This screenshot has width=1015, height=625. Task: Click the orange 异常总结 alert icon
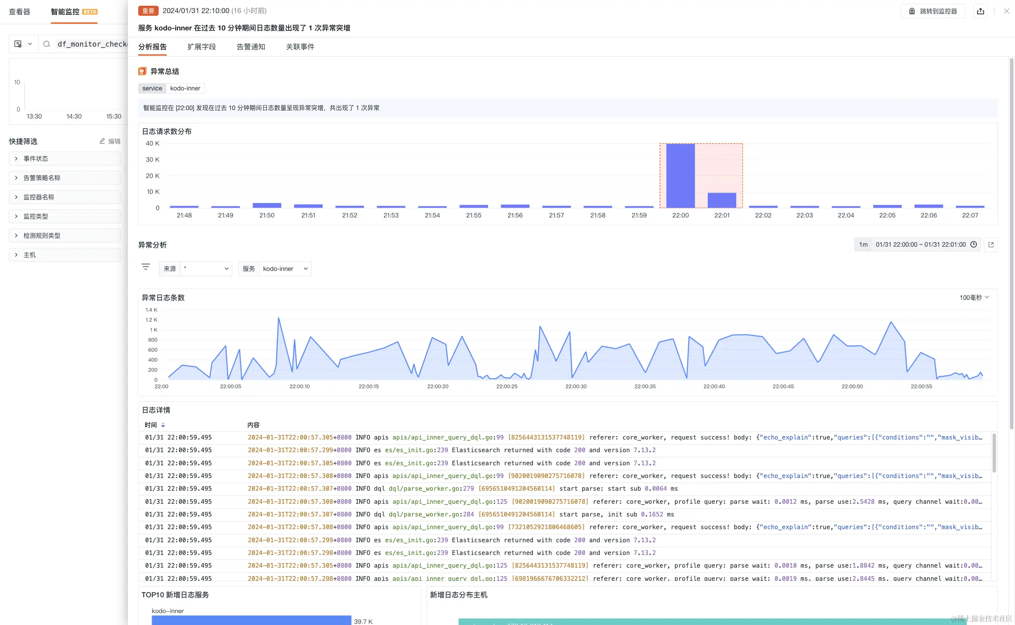(x=142, y=71)
